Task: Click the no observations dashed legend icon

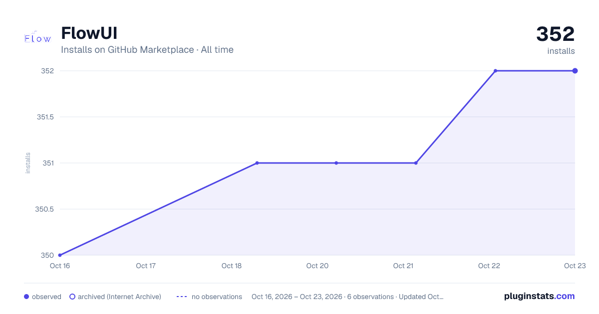Action: [182, 297]
